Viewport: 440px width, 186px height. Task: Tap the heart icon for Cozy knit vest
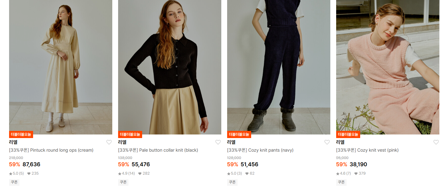point(436,142)
